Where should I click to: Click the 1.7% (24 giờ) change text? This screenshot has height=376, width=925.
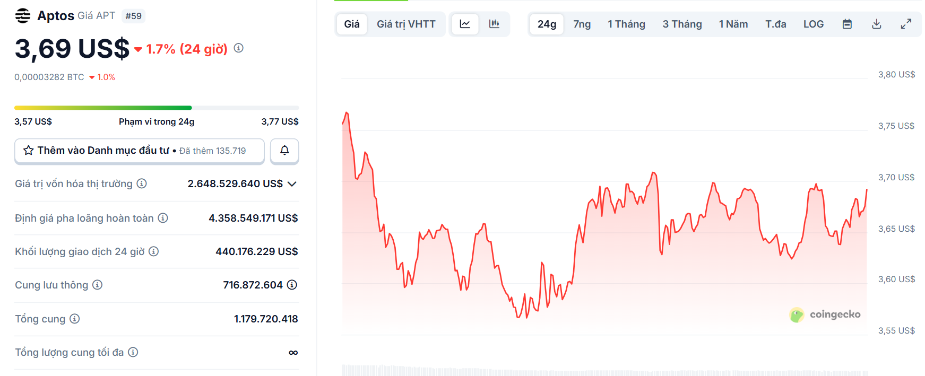[x=187, y=49]
